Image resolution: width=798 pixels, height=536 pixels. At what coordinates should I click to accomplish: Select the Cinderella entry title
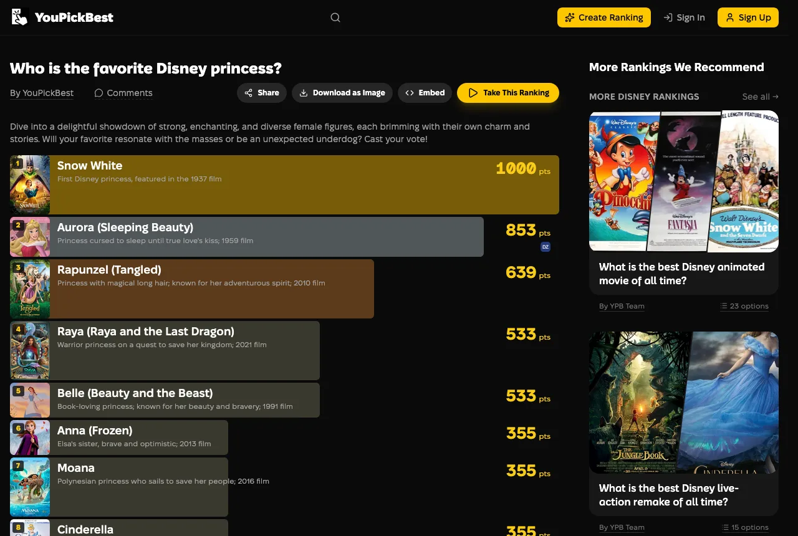(x=85, y=530)
